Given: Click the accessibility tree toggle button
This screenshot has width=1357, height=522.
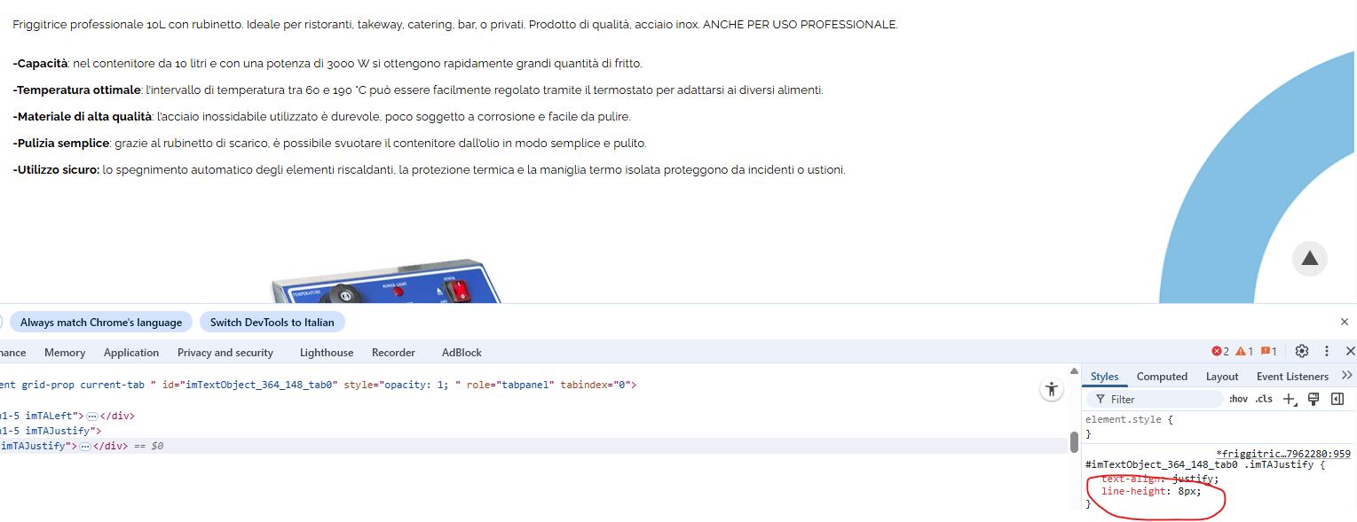Looking at the screenshot, I should coord(1052,389).
